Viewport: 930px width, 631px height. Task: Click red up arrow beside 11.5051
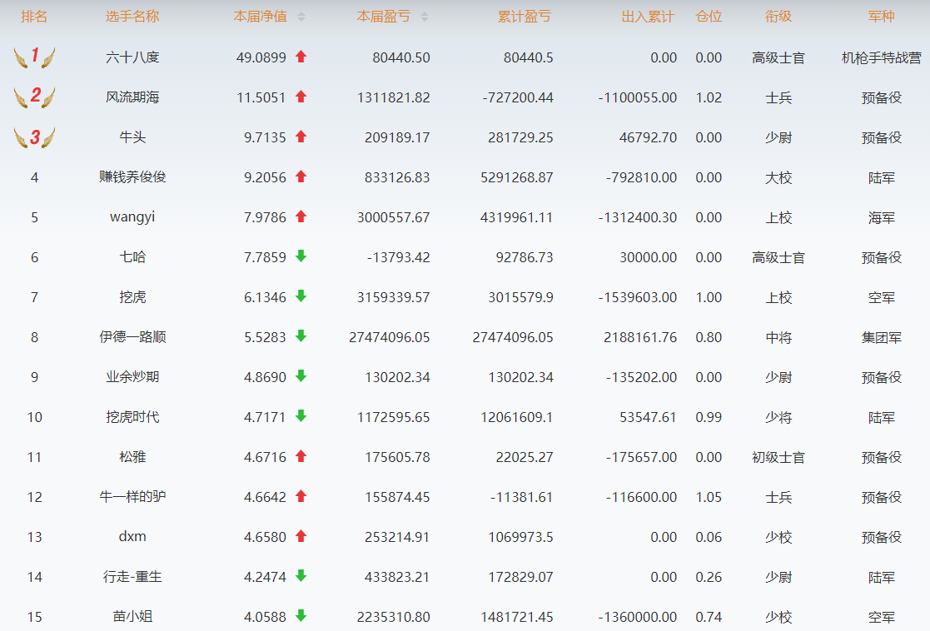[x=301, y=96]
